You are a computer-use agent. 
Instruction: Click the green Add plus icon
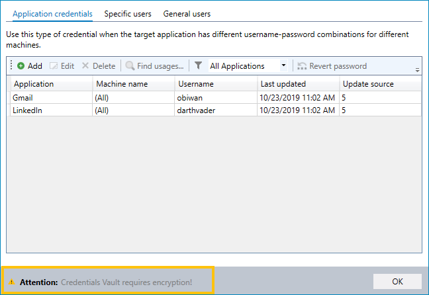[21, 66]
